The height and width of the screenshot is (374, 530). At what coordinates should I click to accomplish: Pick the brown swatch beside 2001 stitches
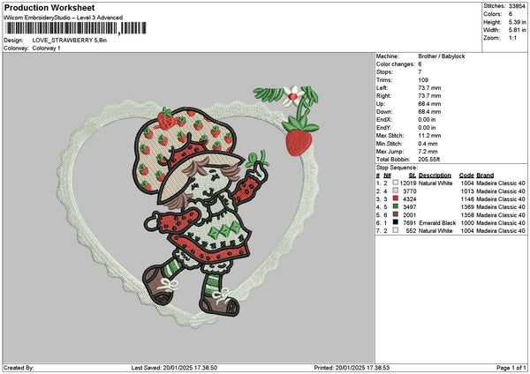[395, 214]
